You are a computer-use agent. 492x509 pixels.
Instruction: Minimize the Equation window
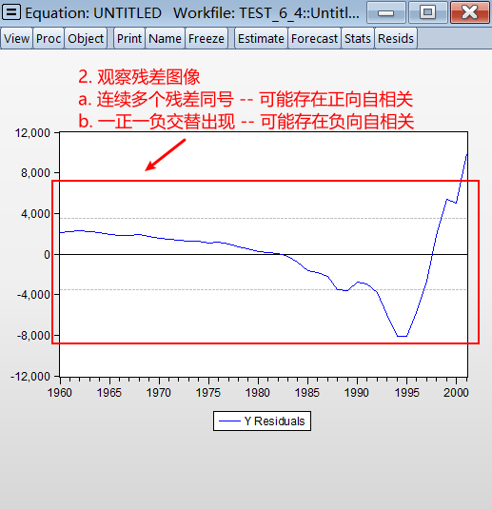[x=386, y=12]
